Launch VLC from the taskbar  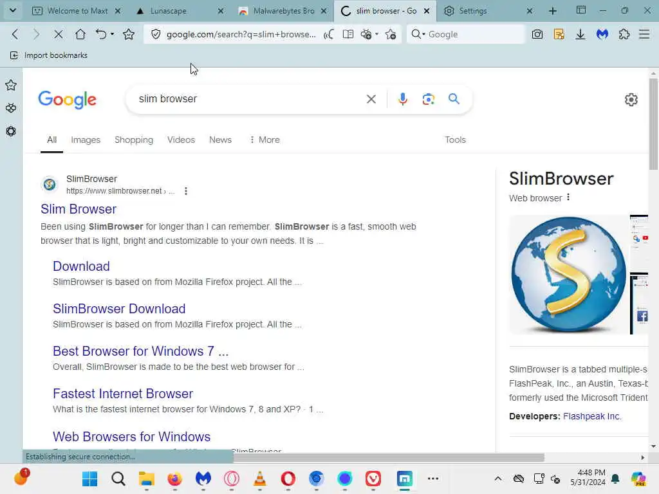pyautogui.click(x=260, y=479)
